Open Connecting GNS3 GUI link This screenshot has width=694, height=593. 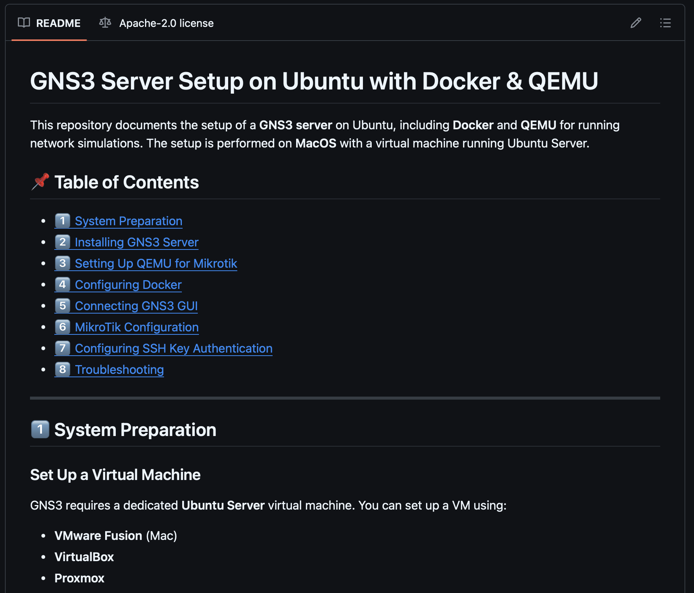[x=126, y=306]
